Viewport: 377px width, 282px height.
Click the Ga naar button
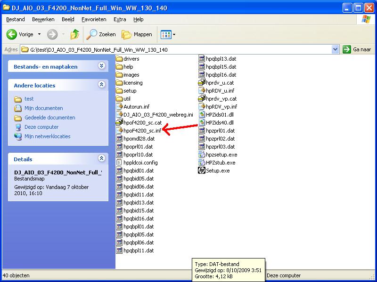coord(357,50)
